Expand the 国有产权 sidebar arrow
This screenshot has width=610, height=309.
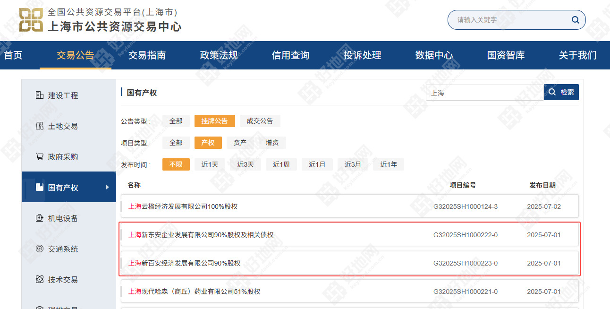click(x=108, y=188)
